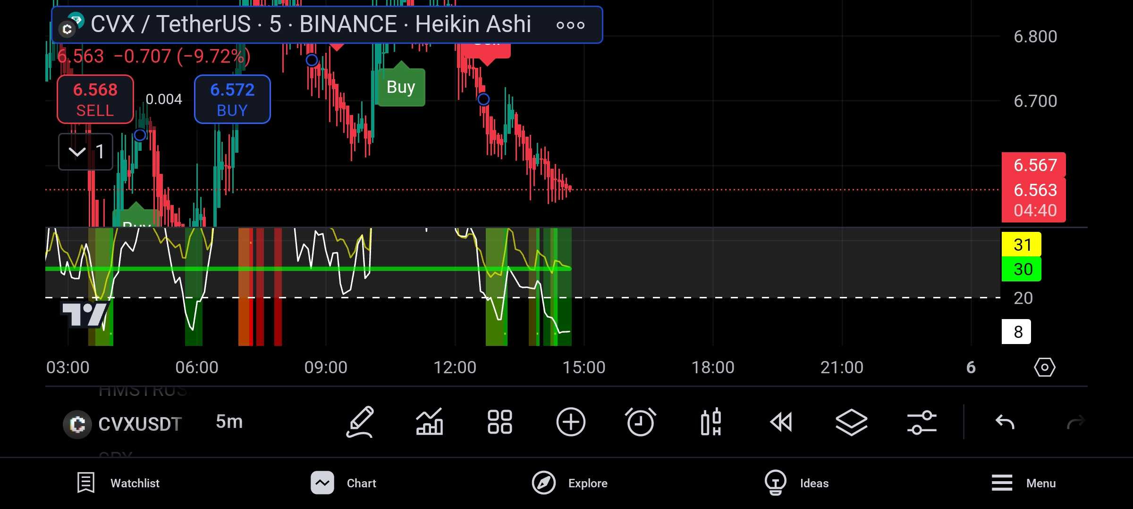Tap the 09:00 time axis label
Image resolution: width=1133 pixels, height=509 pixels.
coord(326,367)
